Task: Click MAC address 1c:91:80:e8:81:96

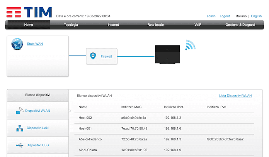Action: (x=134, y=150)
